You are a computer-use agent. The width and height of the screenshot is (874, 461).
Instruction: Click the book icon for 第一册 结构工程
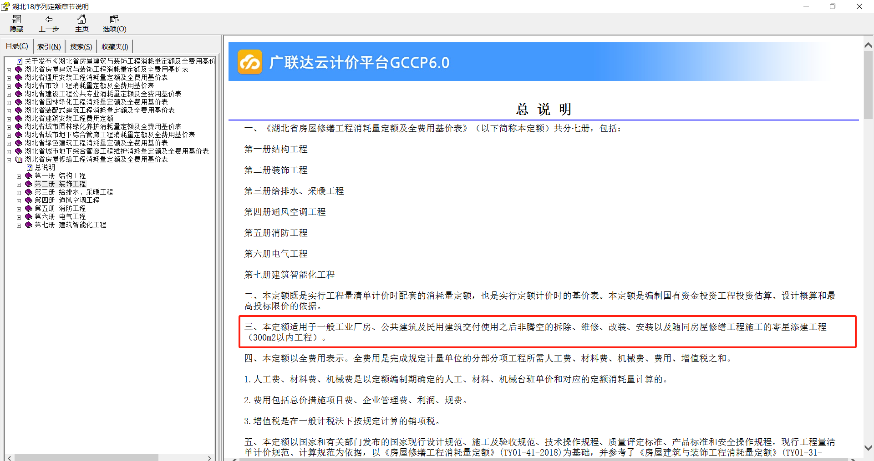(29, 175)
